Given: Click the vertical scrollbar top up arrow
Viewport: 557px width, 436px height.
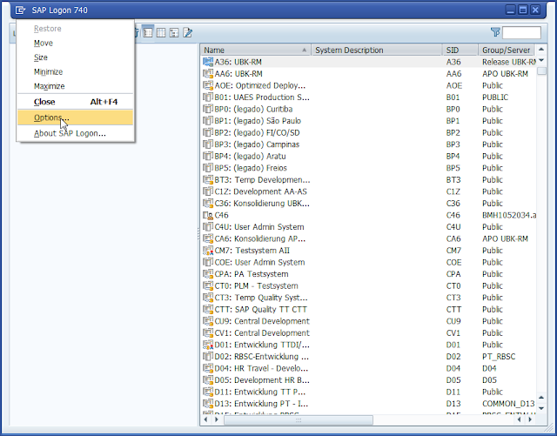Looking at the screenshot, I should [x=541, y=50].
